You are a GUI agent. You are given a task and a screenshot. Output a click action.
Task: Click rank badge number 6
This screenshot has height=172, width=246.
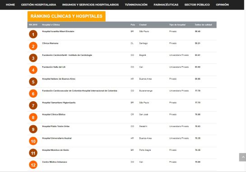pos(33,94)
